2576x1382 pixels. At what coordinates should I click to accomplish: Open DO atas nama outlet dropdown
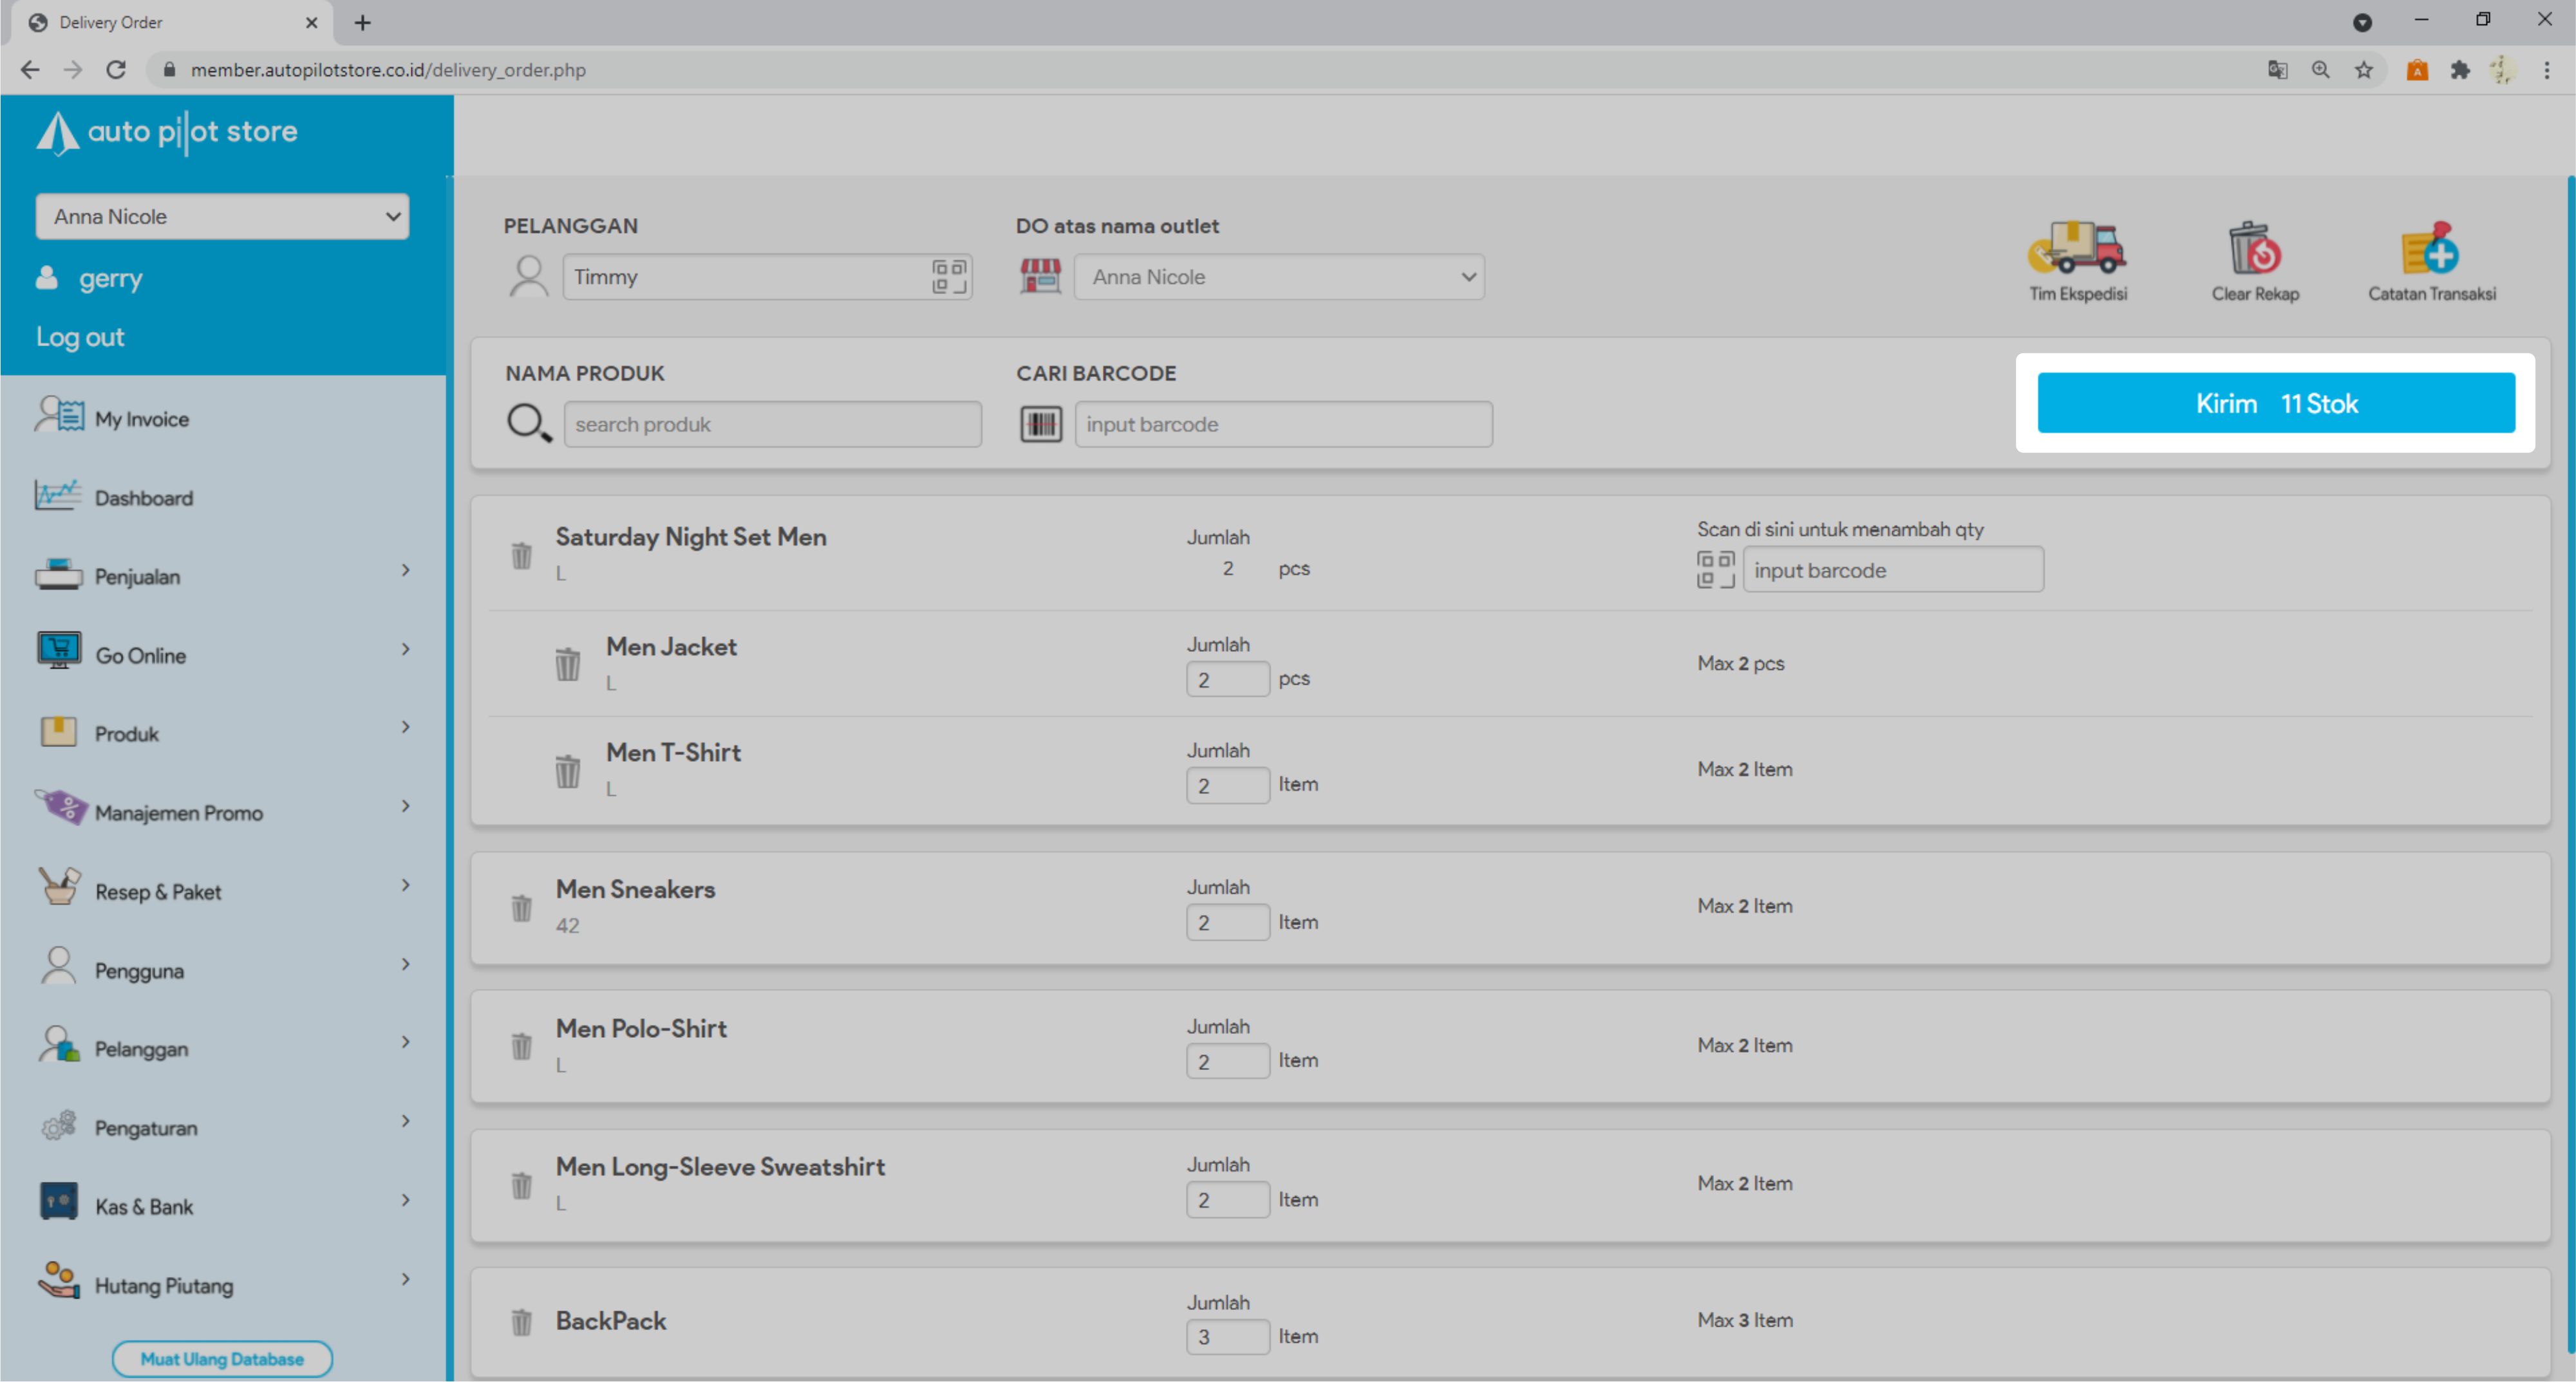click(x=1278, y=277)
